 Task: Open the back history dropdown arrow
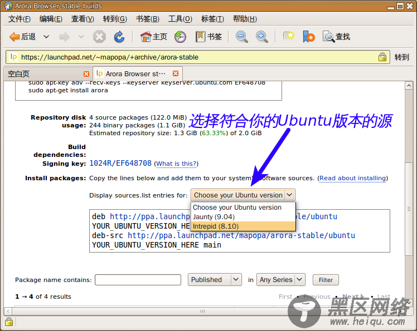[46, 37]
